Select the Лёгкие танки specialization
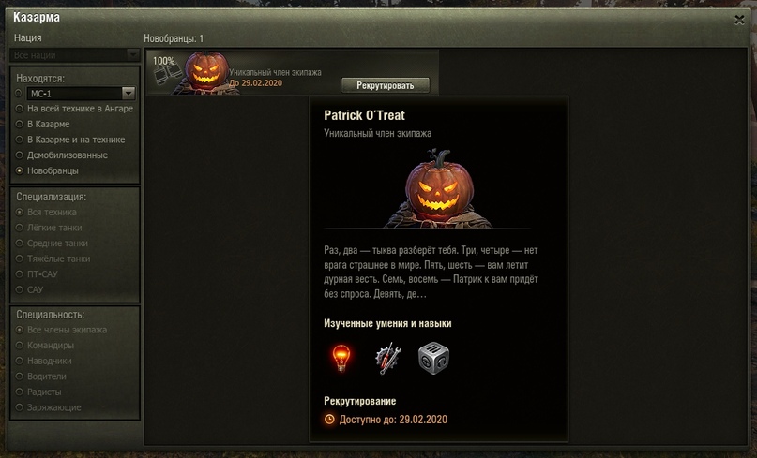The width and height of the screenshot is (757, 458). (49, 228)
